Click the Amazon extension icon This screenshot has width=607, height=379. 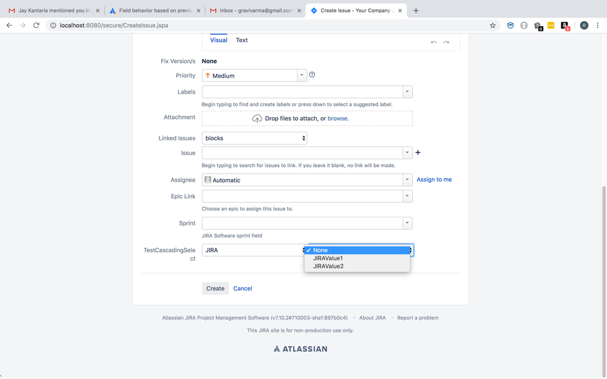(565, 26)
